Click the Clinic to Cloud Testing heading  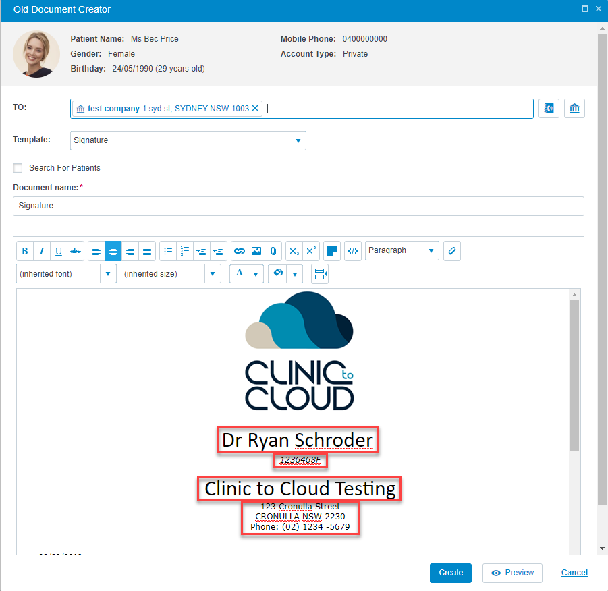click(x=300, y=488)
